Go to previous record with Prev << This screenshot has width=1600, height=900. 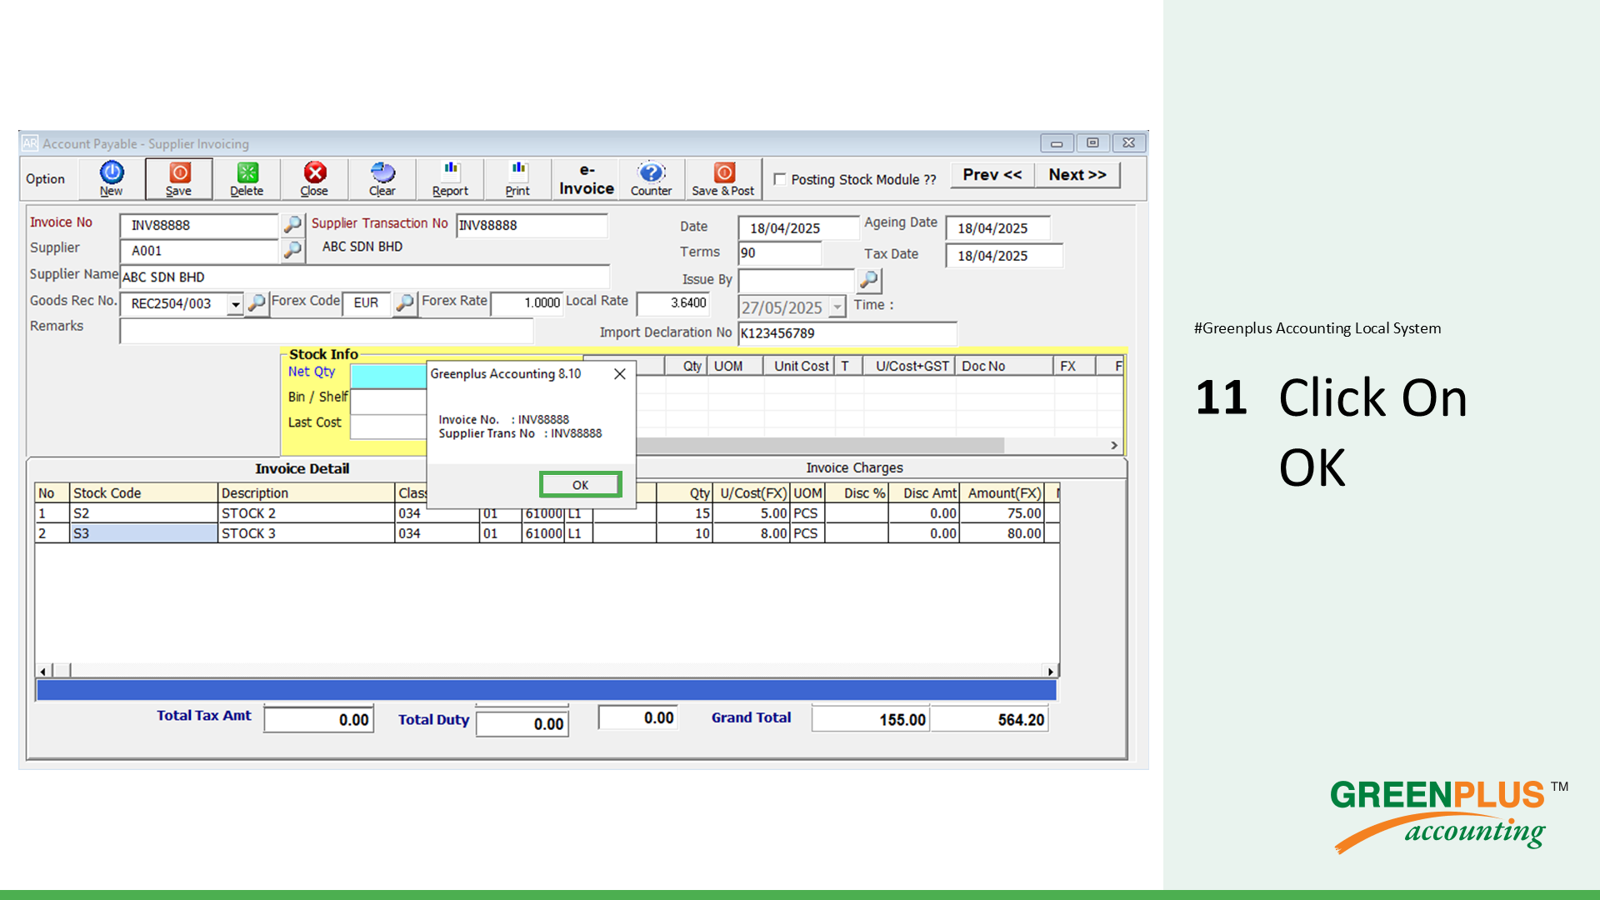[x=992, y=175]
